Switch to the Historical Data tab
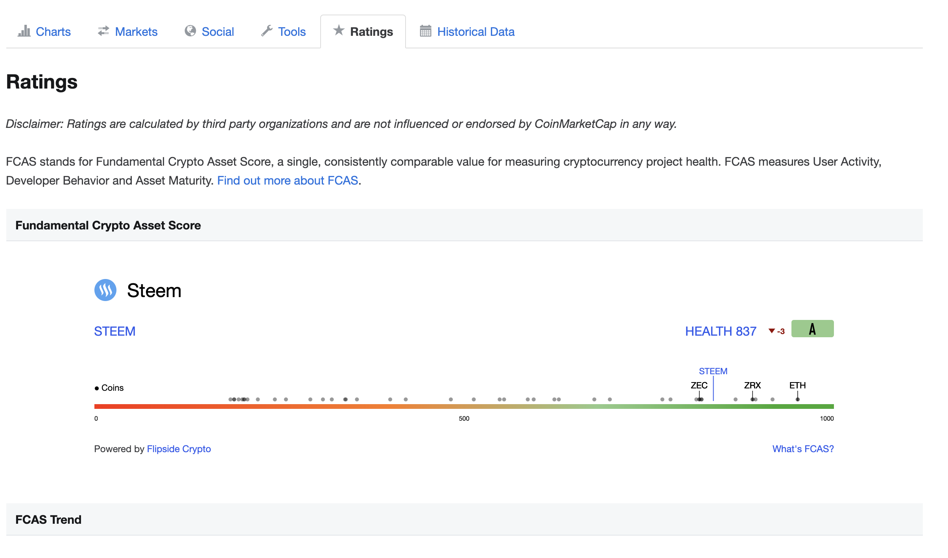The height and width of the screenshot is (558, 948). coord(476,32)
